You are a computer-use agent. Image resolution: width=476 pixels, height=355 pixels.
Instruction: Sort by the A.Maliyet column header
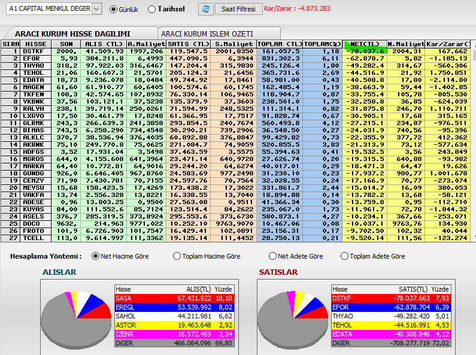[x=146, y=44]
